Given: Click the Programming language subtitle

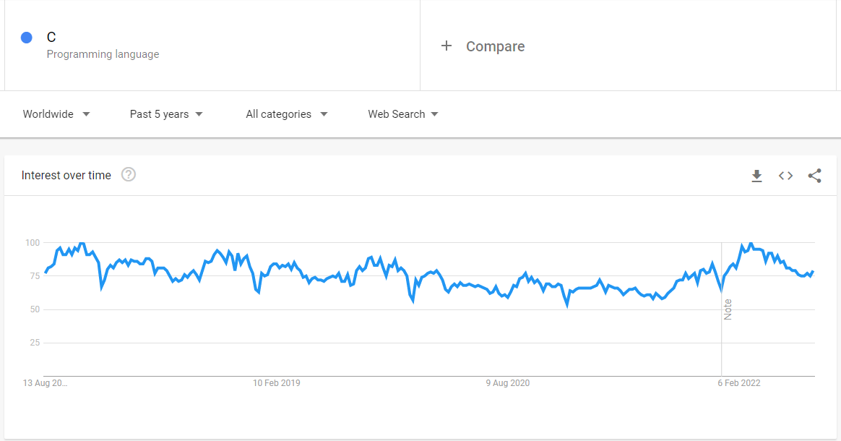Looking at the screenshot, I should (103, 54).
